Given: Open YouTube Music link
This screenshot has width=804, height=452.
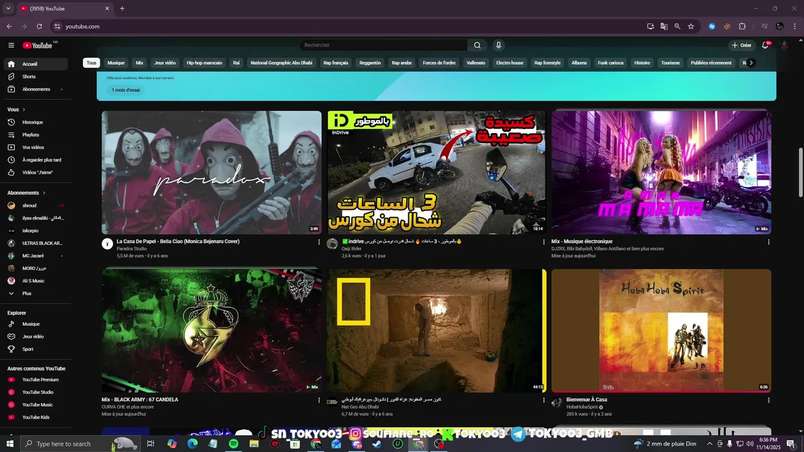Looking at the screenshot, I should (36, 405).
